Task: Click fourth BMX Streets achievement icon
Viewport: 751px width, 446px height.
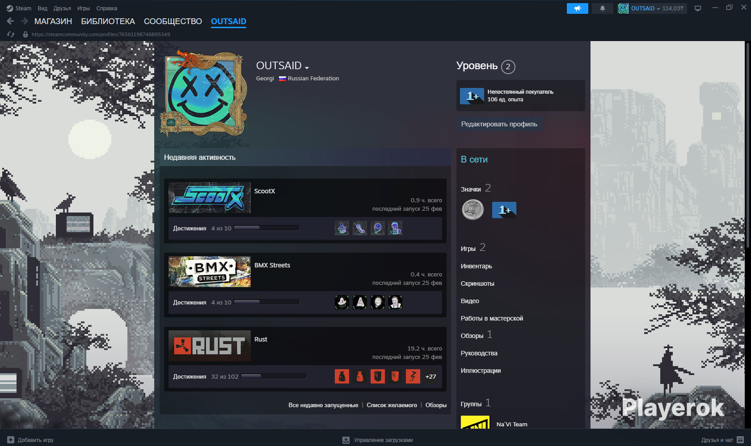Action: 395,302
